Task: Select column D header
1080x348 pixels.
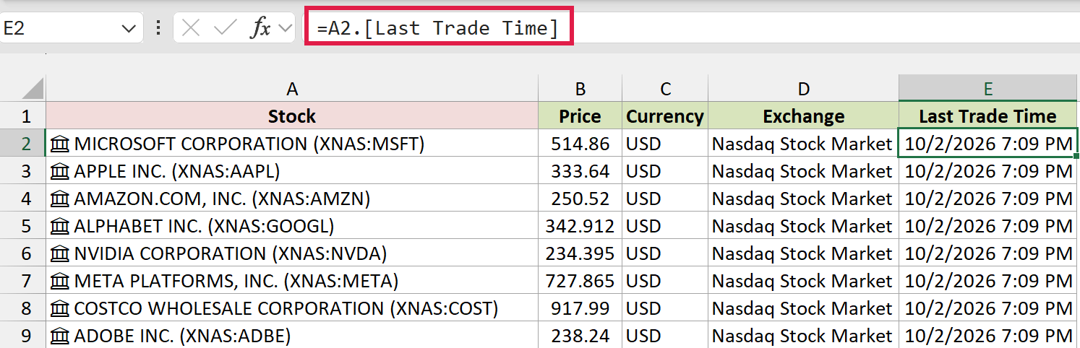Action: pos(804,89)
